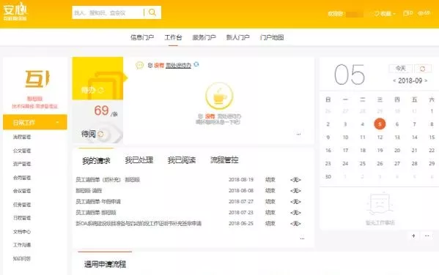439x275 pixels.
Task: Click the search input field in header
Action: (108, 12)
